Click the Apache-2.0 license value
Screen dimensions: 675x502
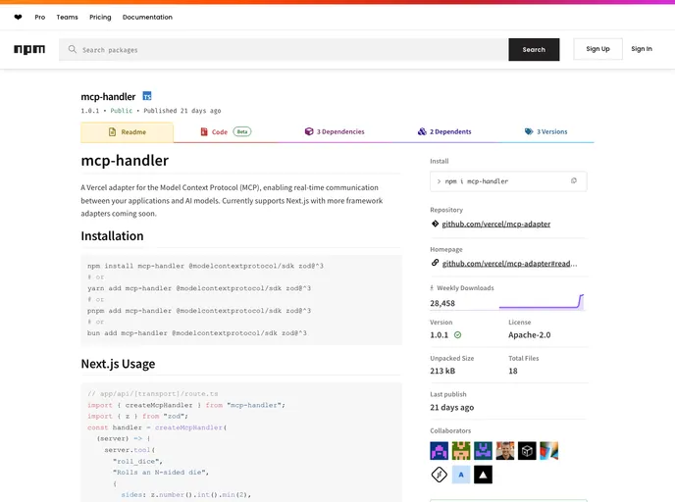[x=530, y=335]
